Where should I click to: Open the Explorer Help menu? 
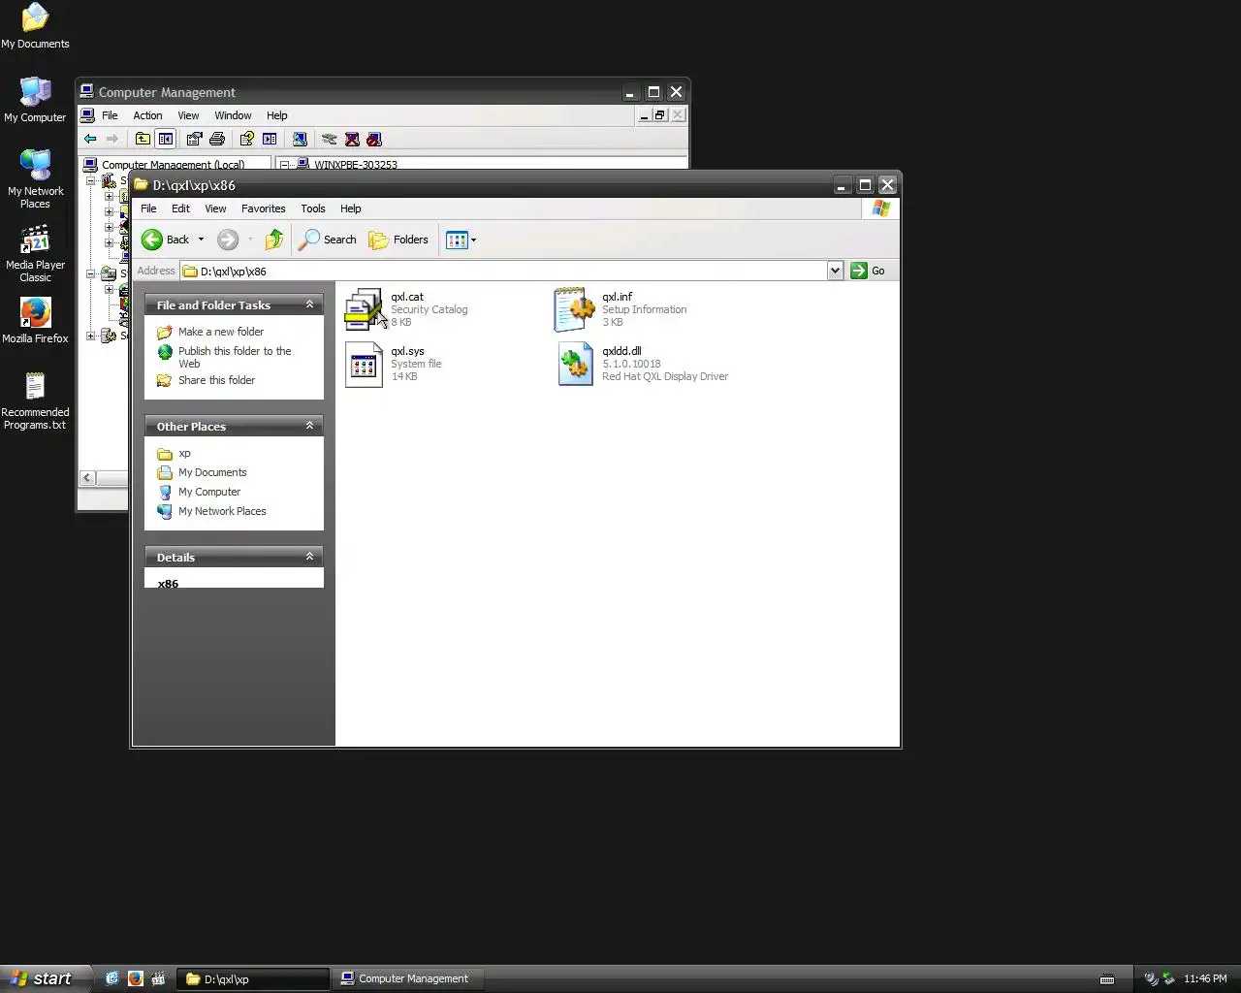point(351,208)
